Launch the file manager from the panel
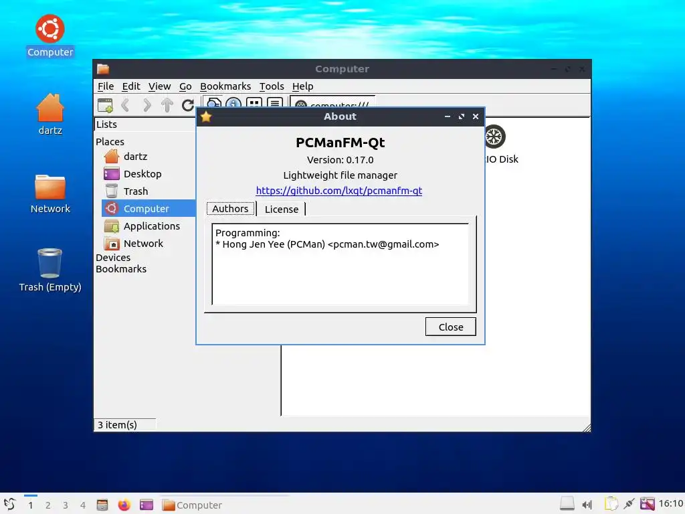Screen dimensions: 685x514 click(x=102, y=505)
